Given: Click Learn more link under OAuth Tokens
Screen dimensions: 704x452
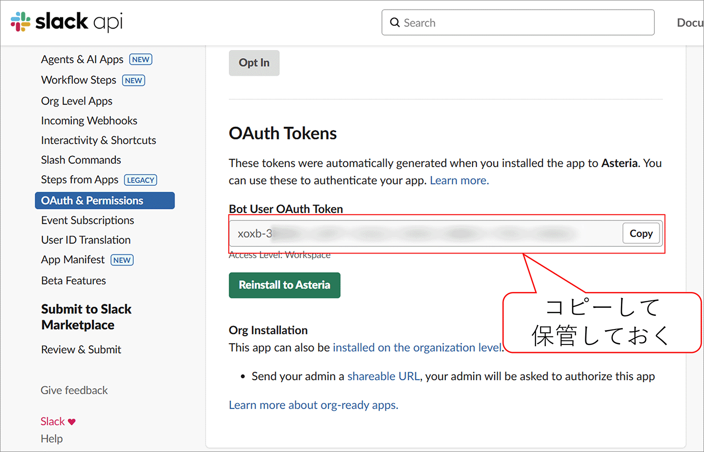Looking at the screenshot, I should [459, 181].
